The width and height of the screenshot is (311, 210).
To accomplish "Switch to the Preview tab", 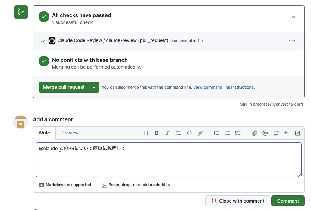I will 70,133.
